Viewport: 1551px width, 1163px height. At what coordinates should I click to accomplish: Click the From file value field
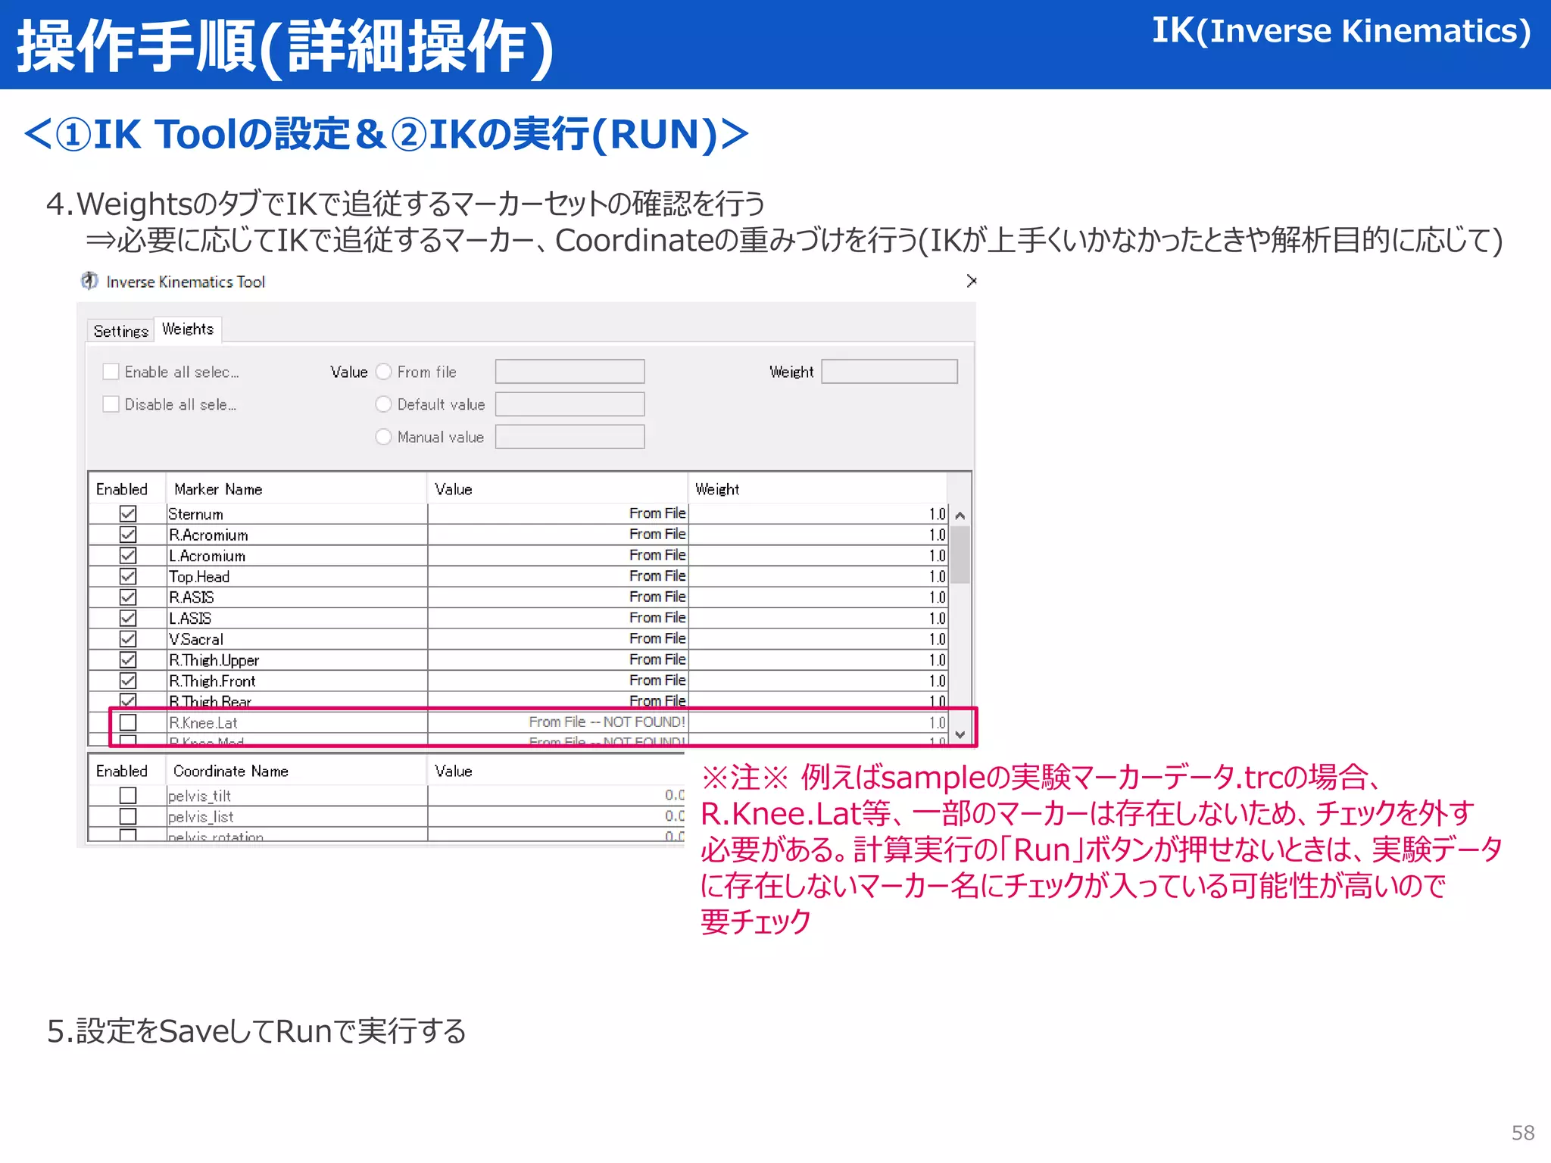pos(570,372)
